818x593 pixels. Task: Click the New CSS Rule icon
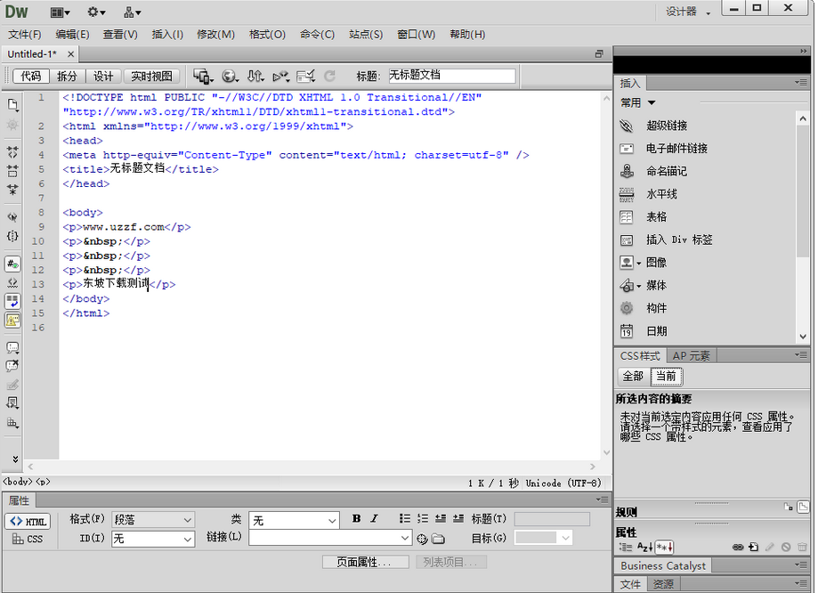(x=753, y=548)
